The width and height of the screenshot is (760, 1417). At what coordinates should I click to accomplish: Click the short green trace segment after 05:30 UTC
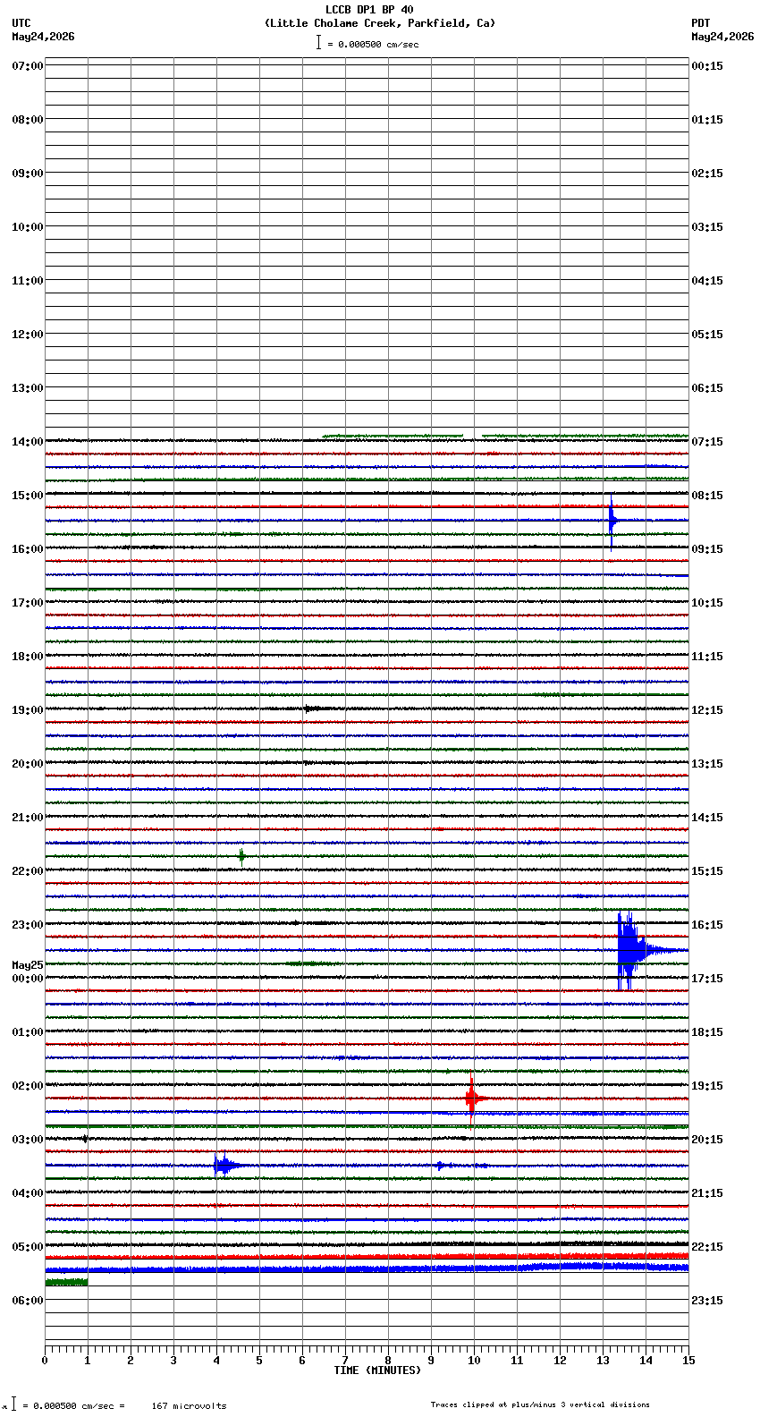(66, 1283)
